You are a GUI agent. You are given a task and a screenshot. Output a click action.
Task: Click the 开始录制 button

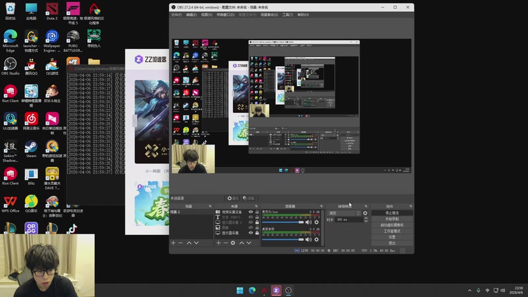tap(392, 219)
